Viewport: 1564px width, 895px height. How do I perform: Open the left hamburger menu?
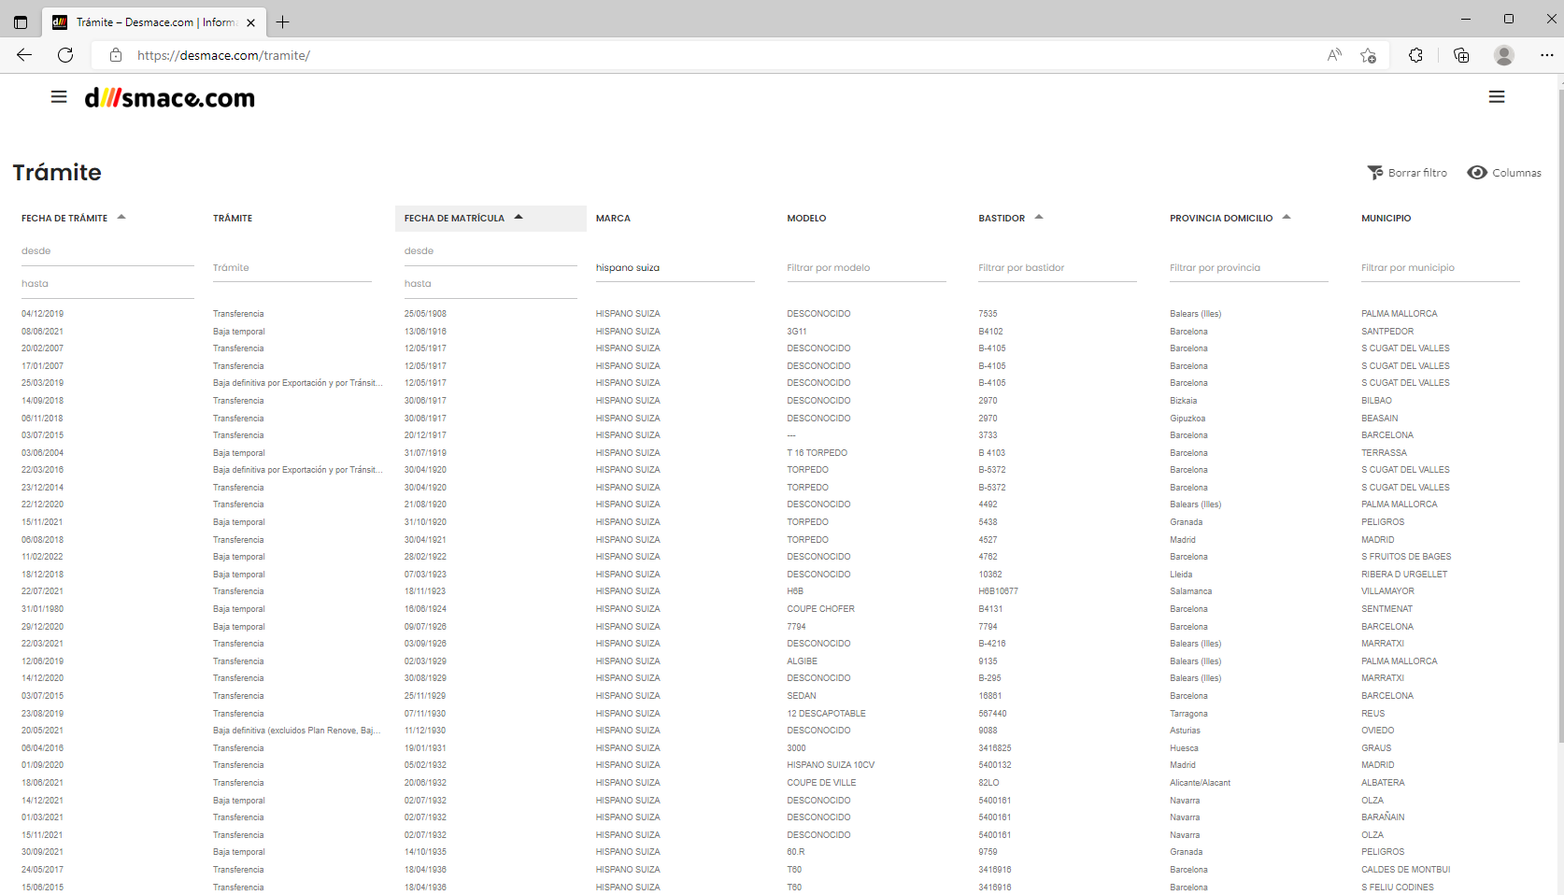[59, 96]
